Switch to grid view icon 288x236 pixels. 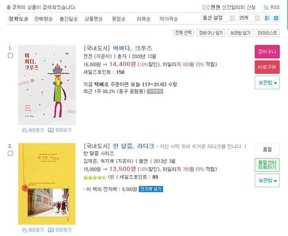coord(276,18)
